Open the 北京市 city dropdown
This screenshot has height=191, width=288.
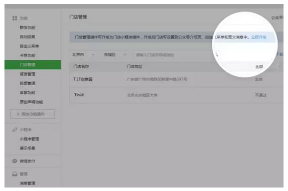84,54
